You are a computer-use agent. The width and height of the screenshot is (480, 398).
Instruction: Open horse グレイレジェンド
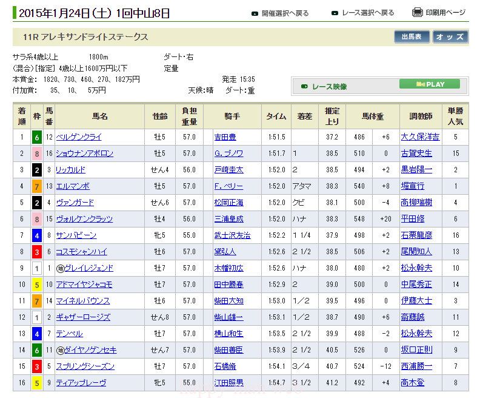88,268
